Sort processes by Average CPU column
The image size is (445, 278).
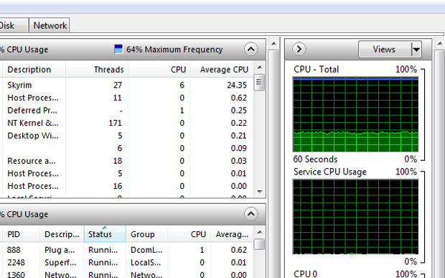[x=222, y=70]
